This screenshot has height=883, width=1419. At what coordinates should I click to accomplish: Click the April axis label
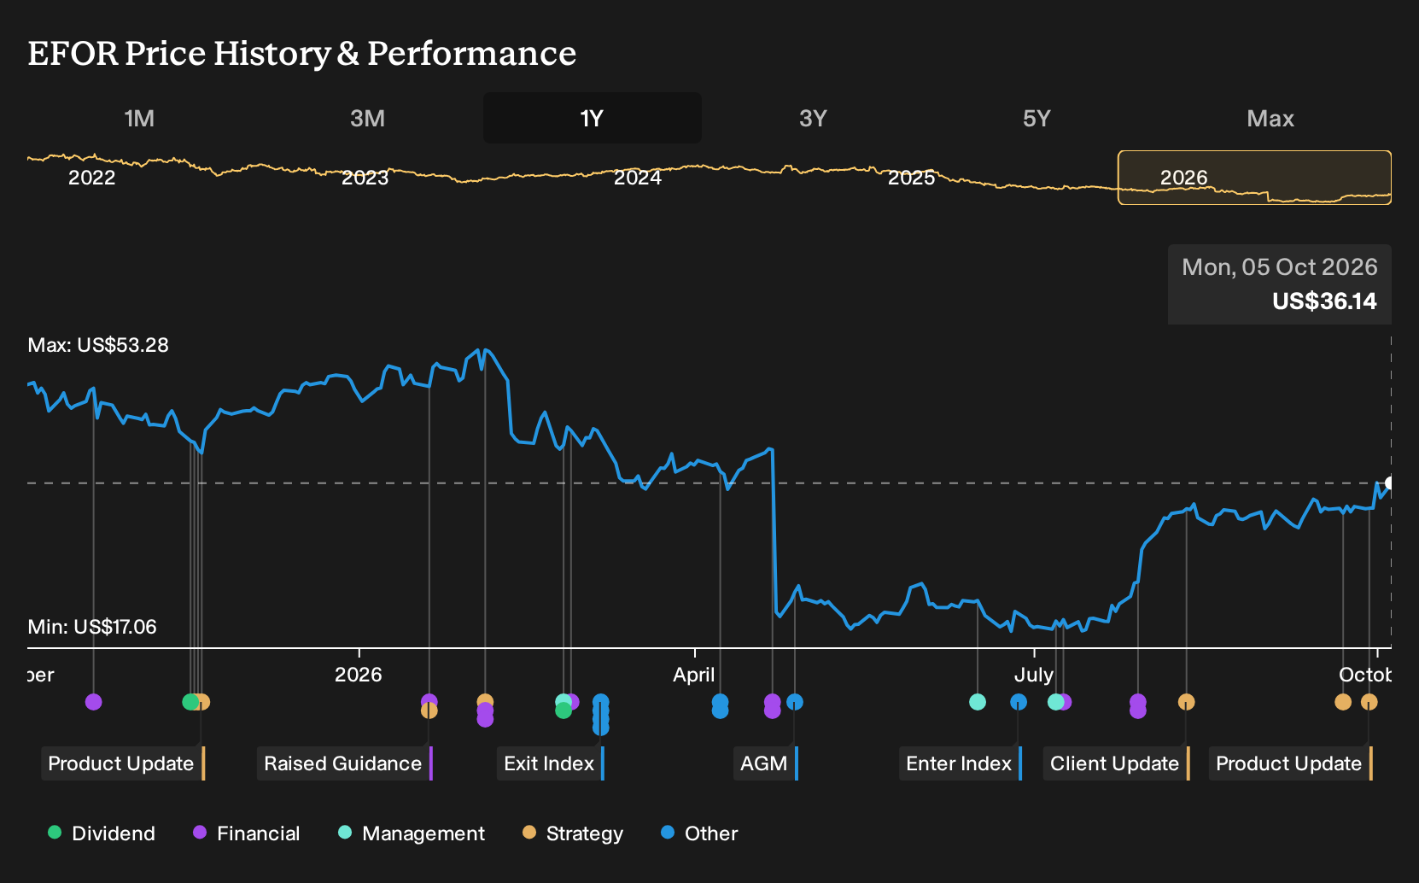[694, 675]
